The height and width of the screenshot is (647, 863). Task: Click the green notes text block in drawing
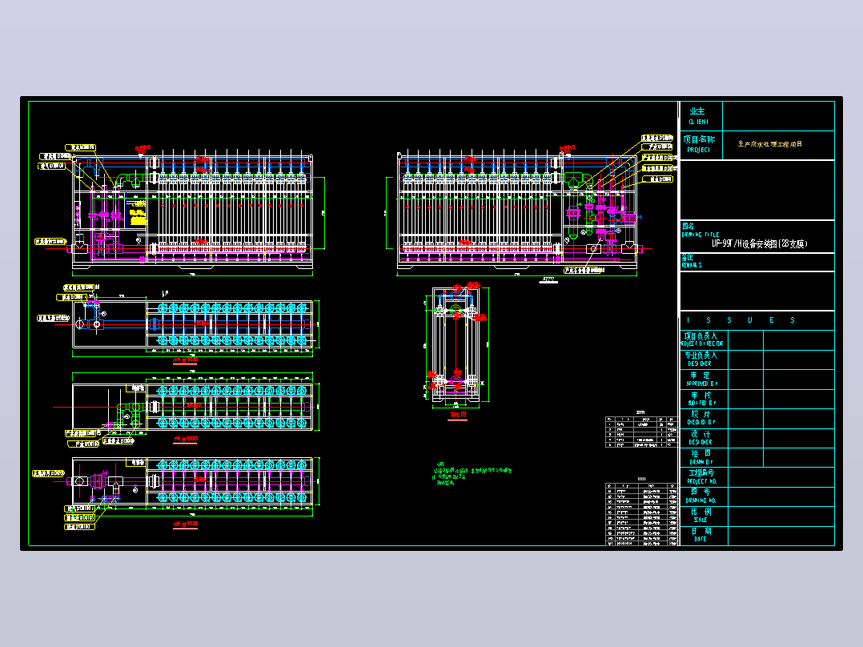pos(472,474)
